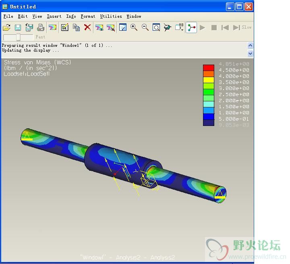
Task: Open the Edit menu
Action: coord(23,16)
